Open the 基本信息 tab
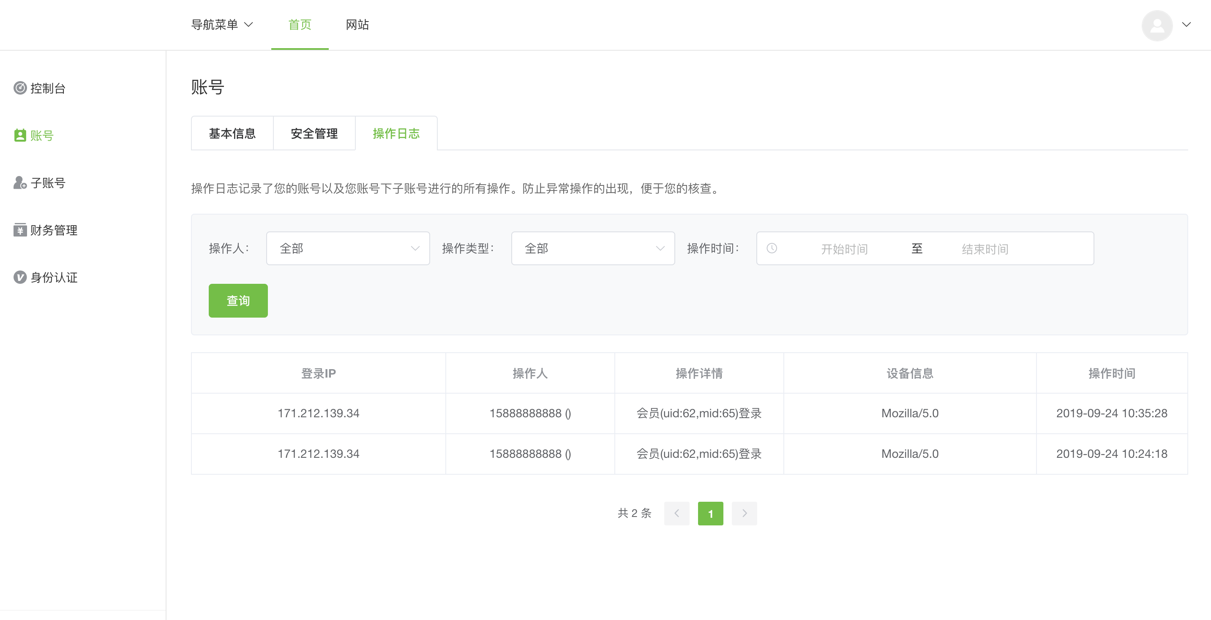The height and width of the screenshot is (620, 1211). (x=232, y=133)
